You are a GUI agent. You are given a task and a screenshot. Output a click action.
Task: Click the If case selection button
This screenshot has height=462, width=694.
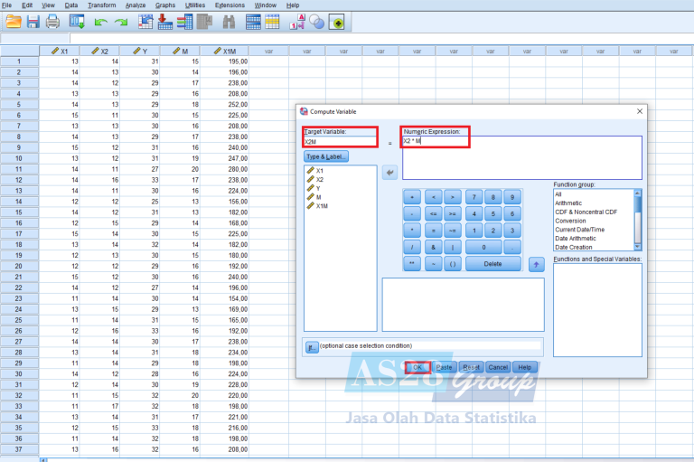312,346
